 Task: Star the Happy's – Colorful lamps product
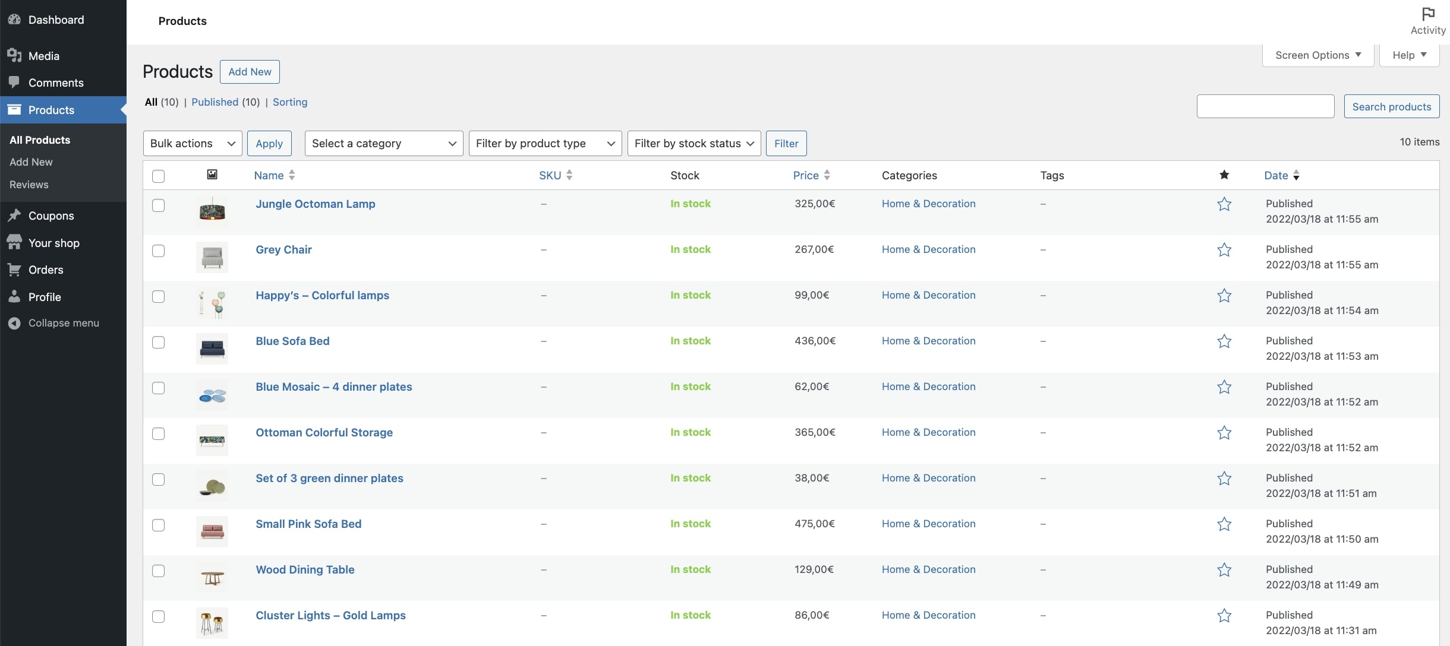coord(1224,296)
